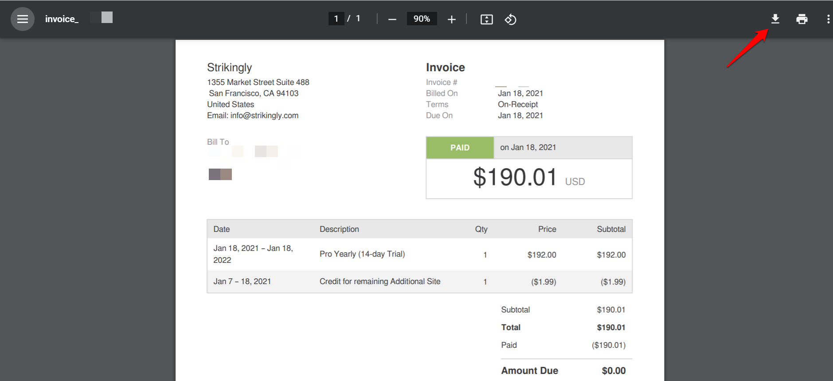Select the $192.00 price cell
Viewport: 833px width, 381px height.
coord(542,255)
